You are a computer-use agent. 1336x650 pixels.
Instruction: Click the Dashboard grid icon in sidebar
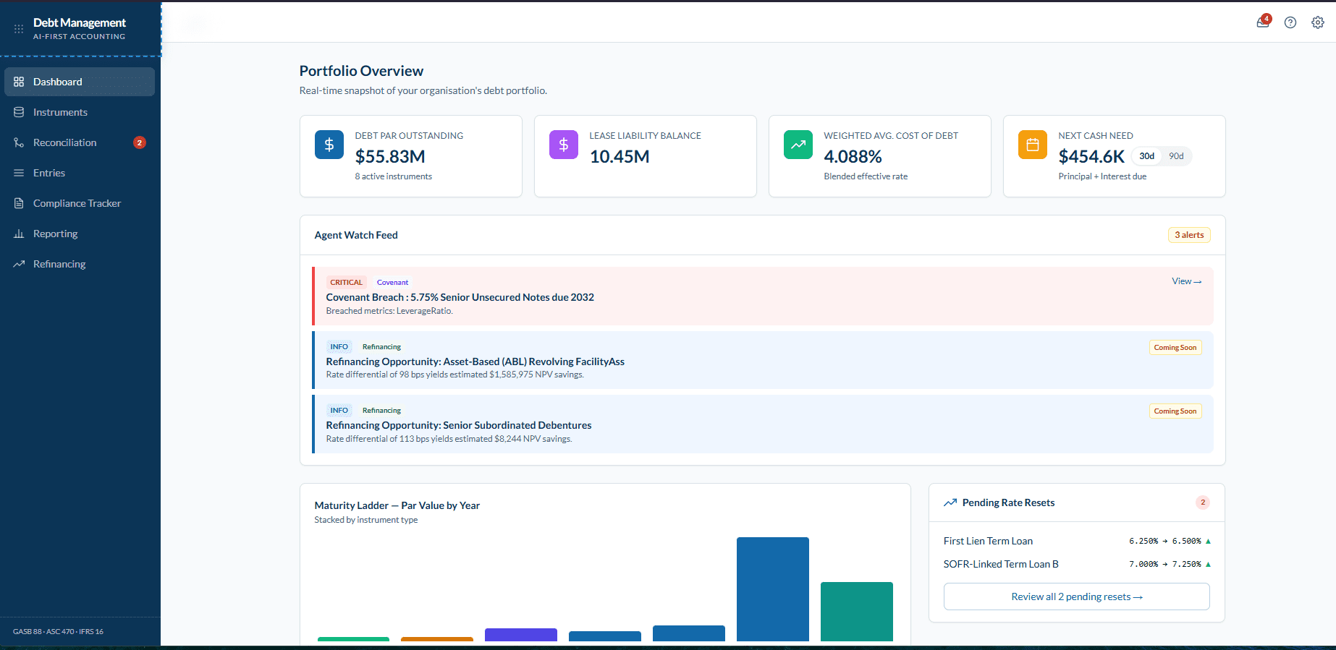(x=19, y=82)
